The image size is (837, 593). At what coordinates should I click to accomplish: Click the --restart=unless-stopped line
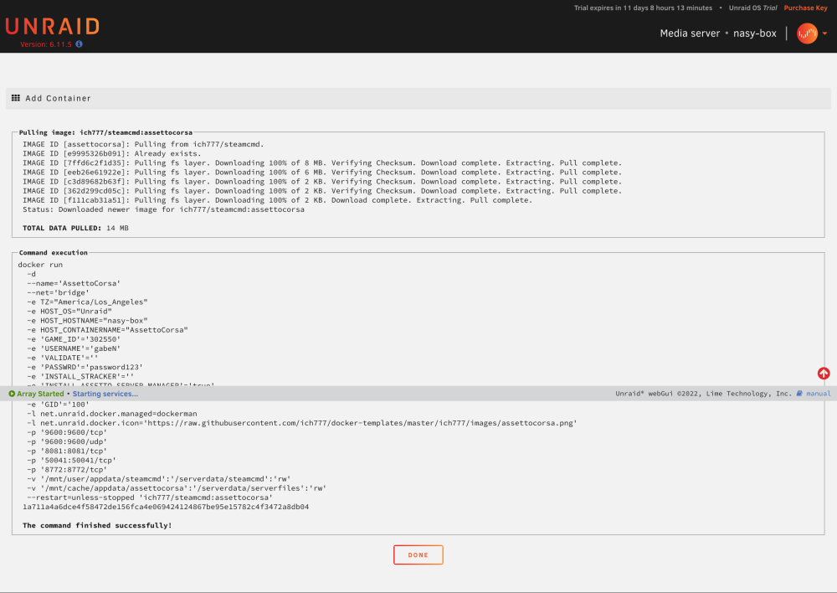(x=150, y=498)
